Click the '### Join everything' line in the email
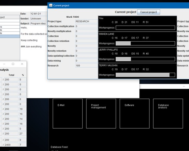189x151 pixels. pyautogui.click(x=31, y=46)
